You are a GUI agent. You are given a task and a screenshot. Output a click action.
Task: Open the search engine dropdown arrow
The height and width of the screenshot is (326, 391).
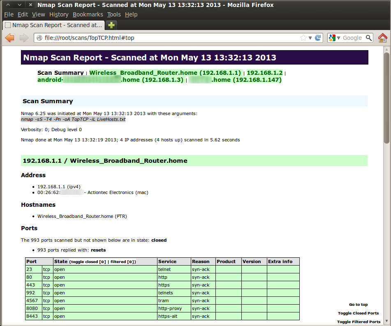(338, 37)
